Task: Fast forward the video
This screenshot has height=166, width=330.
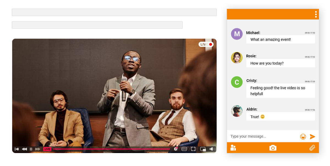Action: click(38, 149)
